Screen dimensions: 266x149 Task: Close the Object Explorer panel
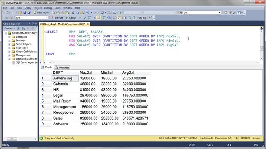point(36,24)
